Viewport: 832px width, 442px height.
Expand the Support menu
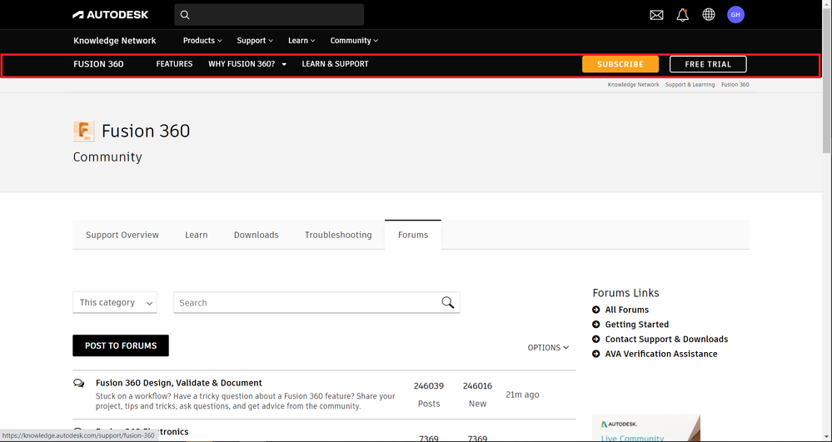[255, 40]
